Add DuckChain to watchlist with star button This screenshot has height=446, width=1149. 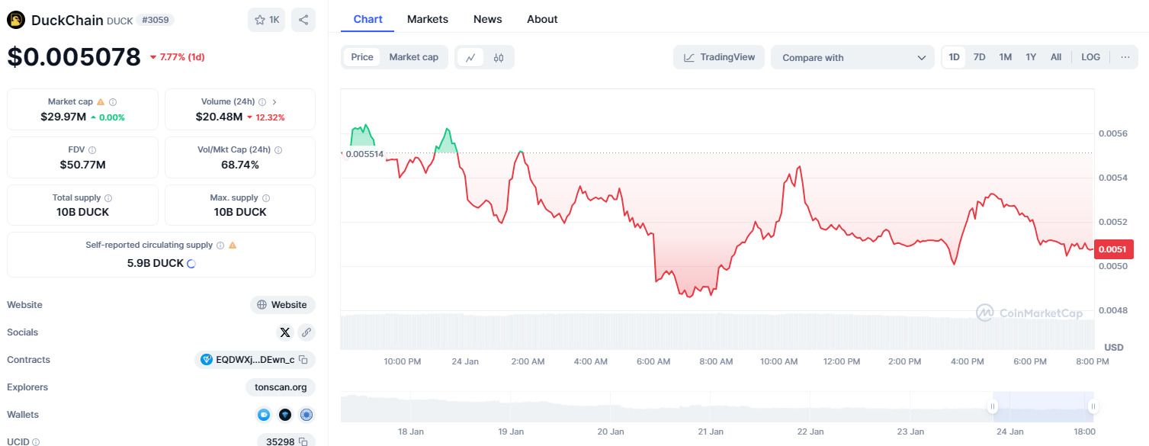point(267,20)
